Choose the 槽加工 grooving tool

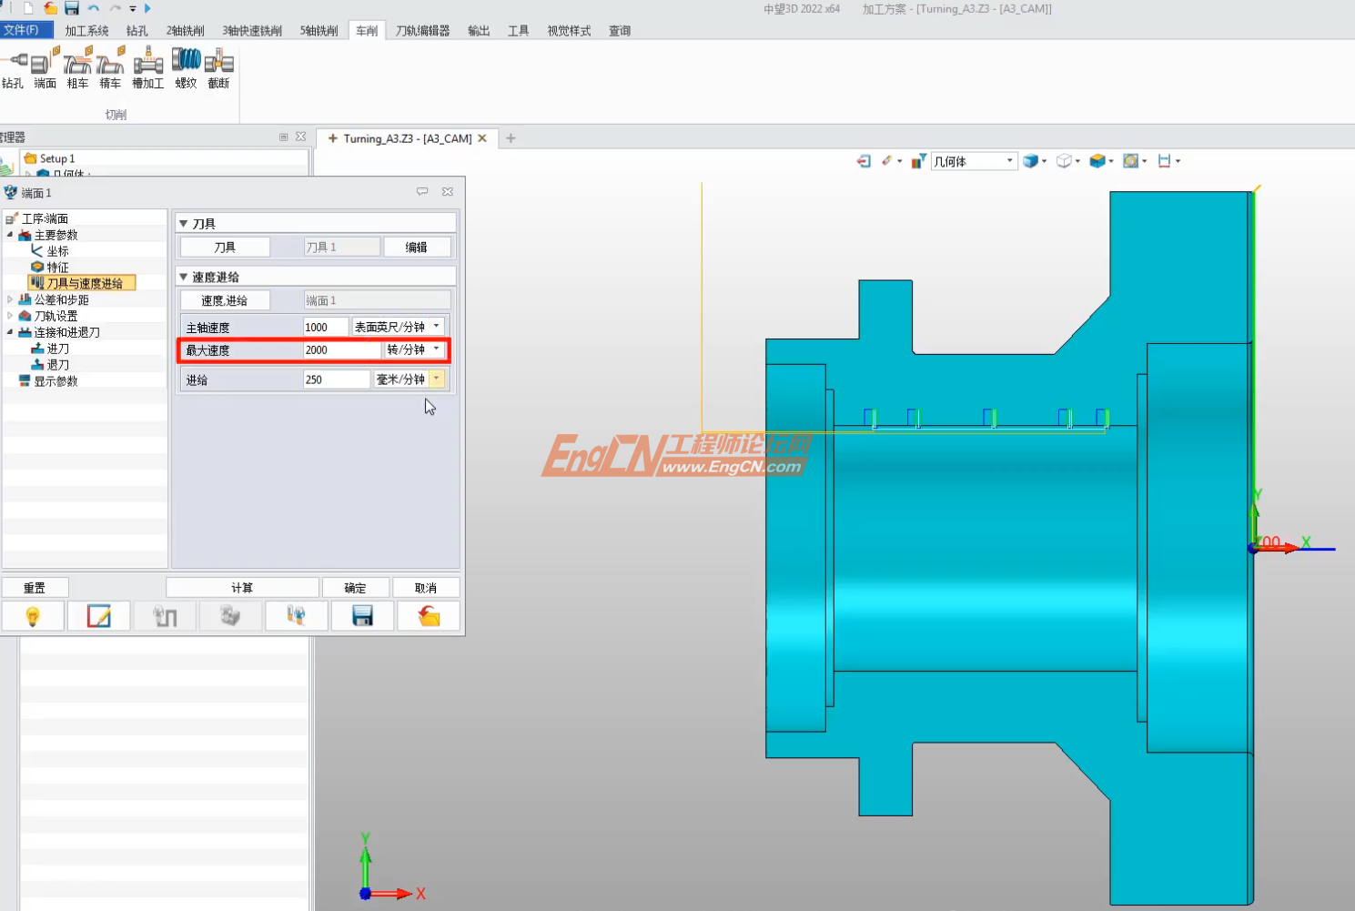point(147,68)
